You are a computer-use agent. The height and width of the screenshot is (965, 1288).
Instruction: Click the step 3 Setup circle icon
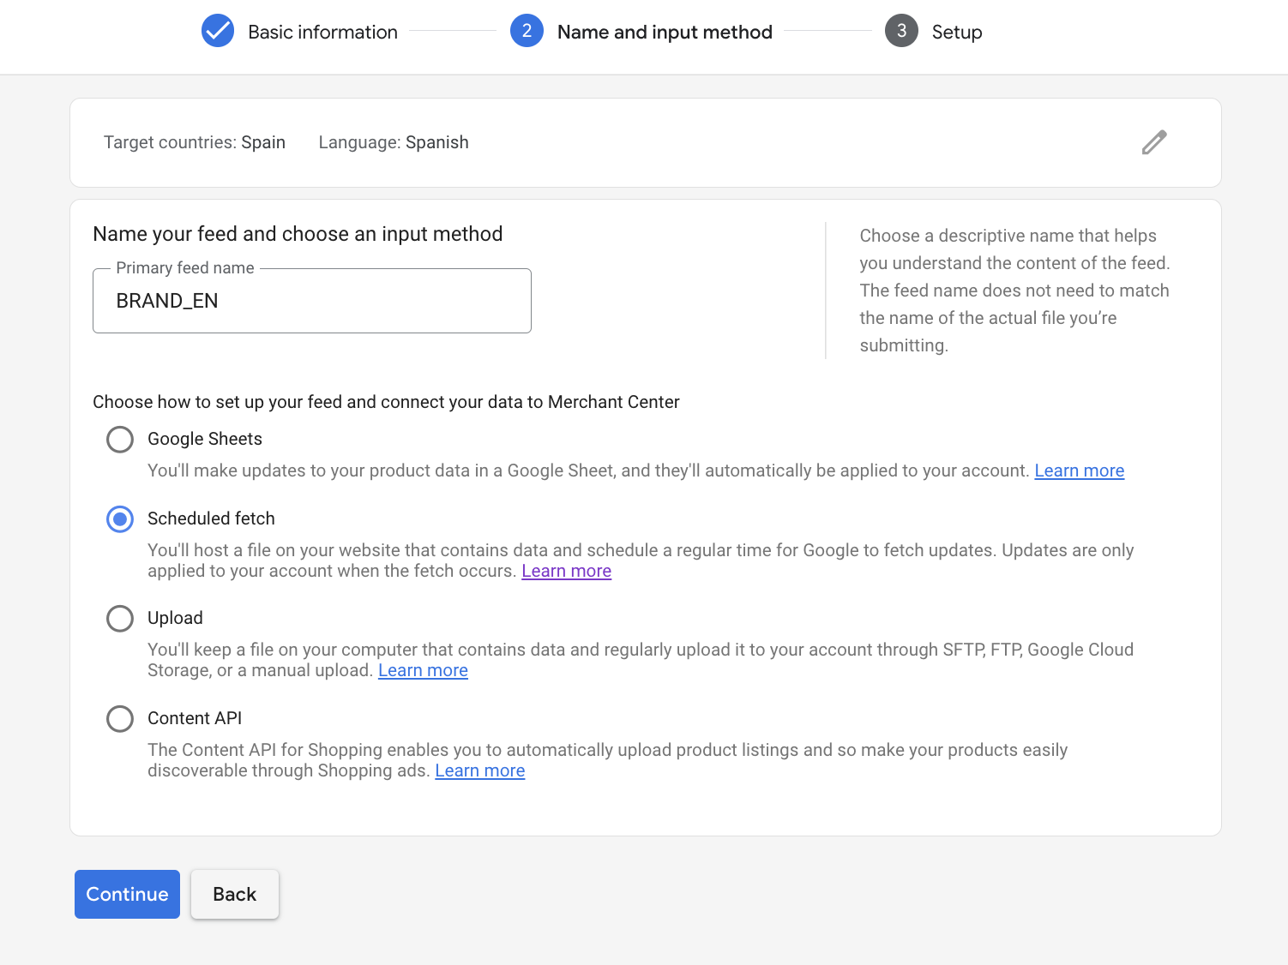901,31
